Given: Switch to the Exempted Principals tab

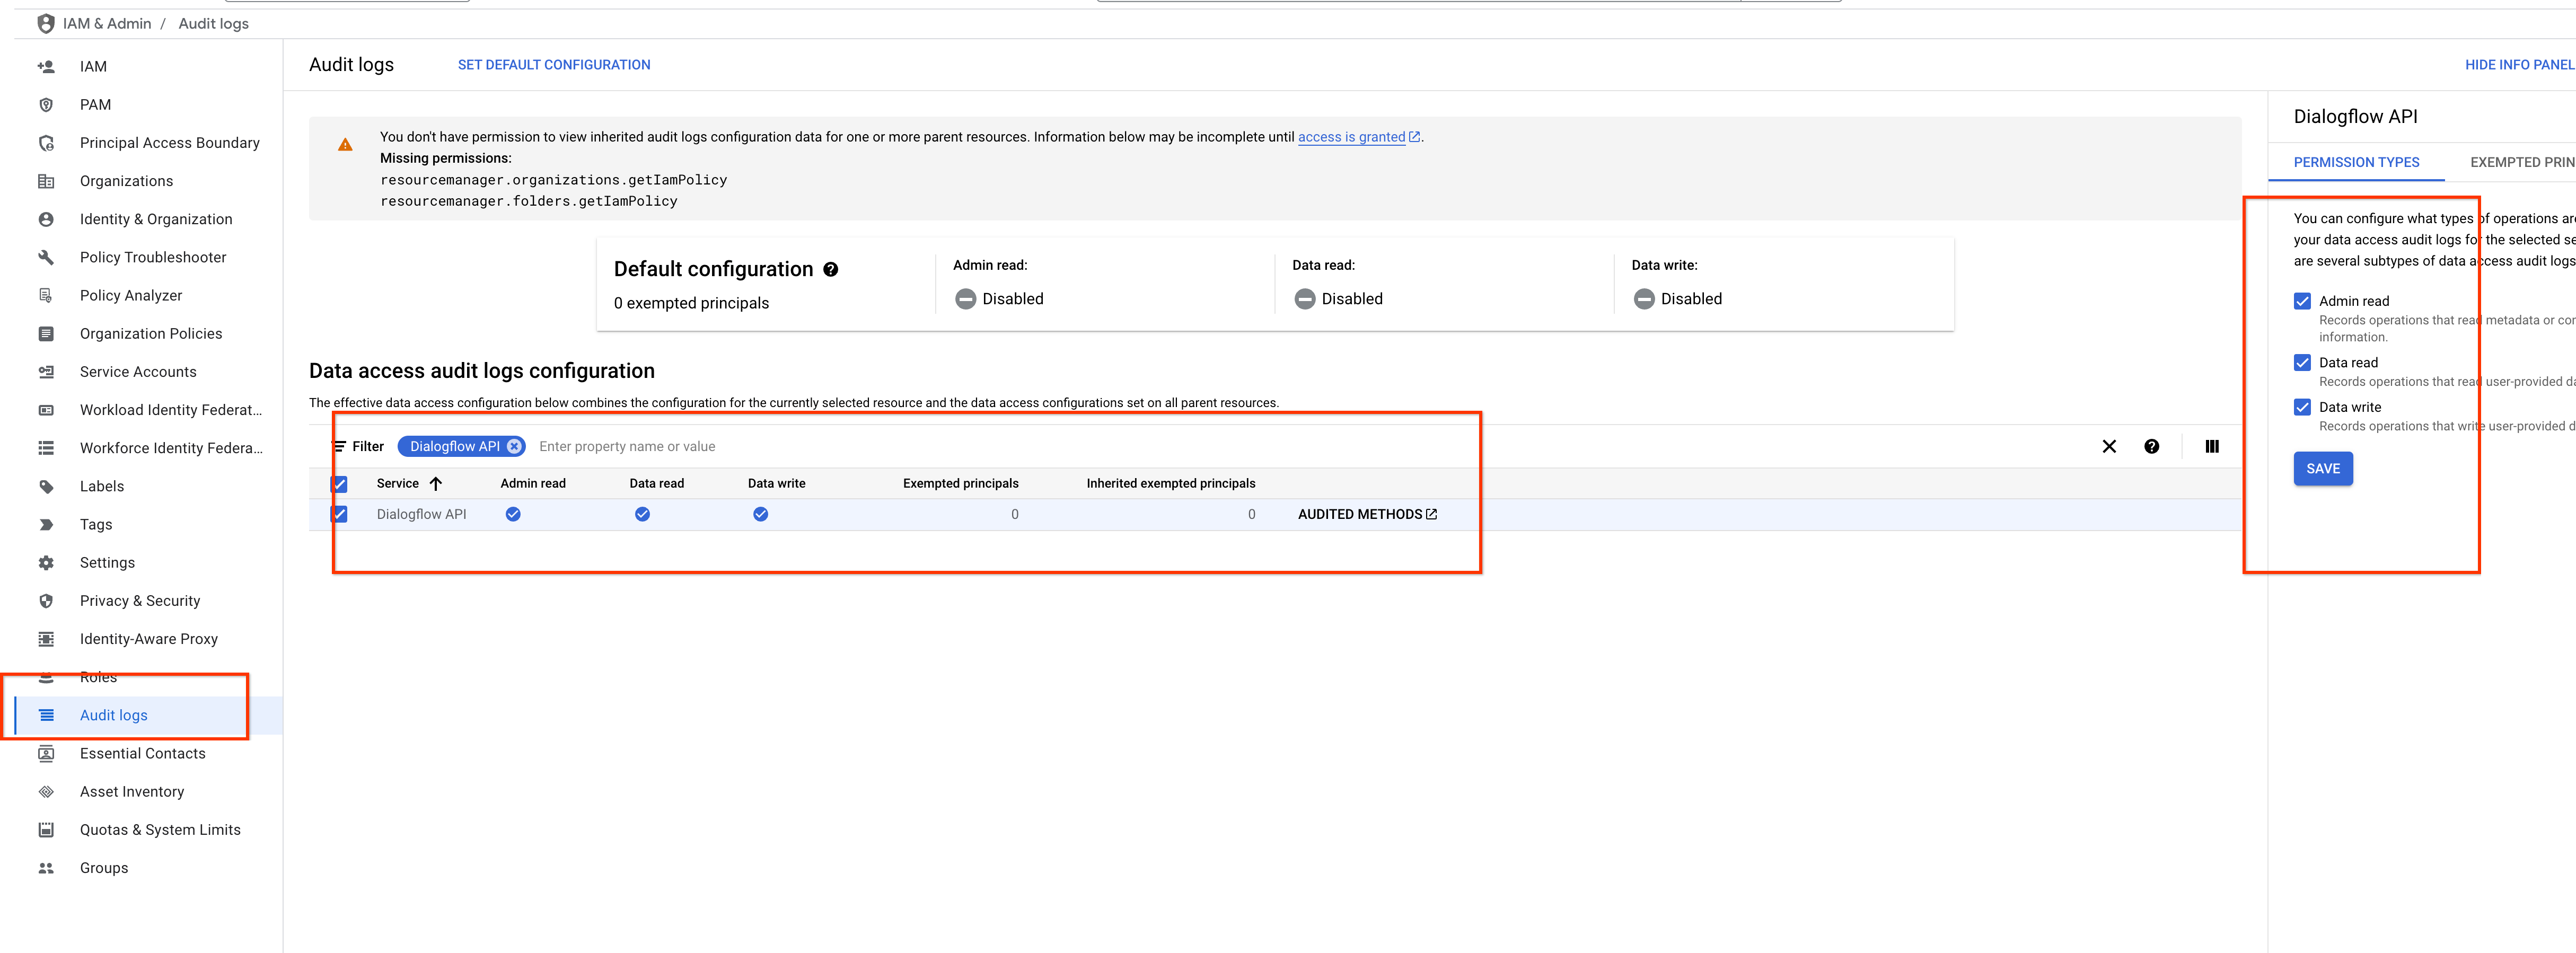Looking at the screenshot, I should point(2521,162).
